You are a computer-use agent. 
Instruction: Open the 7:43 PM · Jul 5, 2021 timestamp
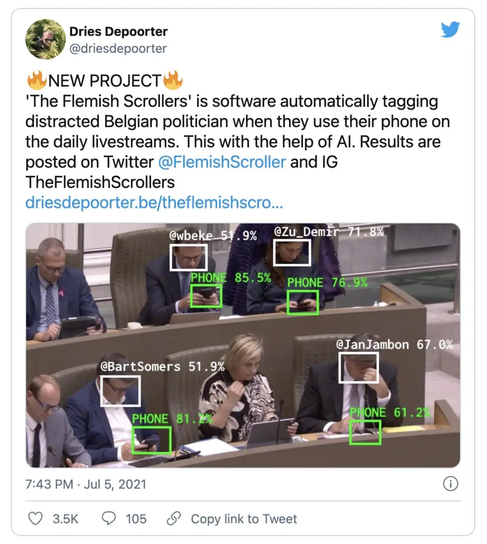[86, 484]
